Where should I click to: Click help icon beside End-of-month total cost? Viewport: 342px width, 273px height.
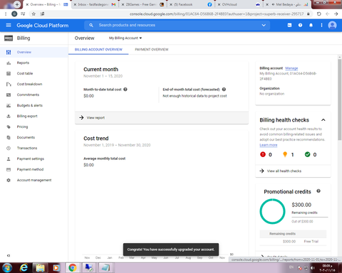pyautogui.click(x=224, y=90)
